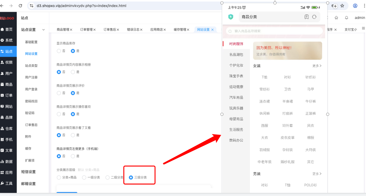Select 否 for 显示商品库存

pyautogui.click(x=59, y=51)
